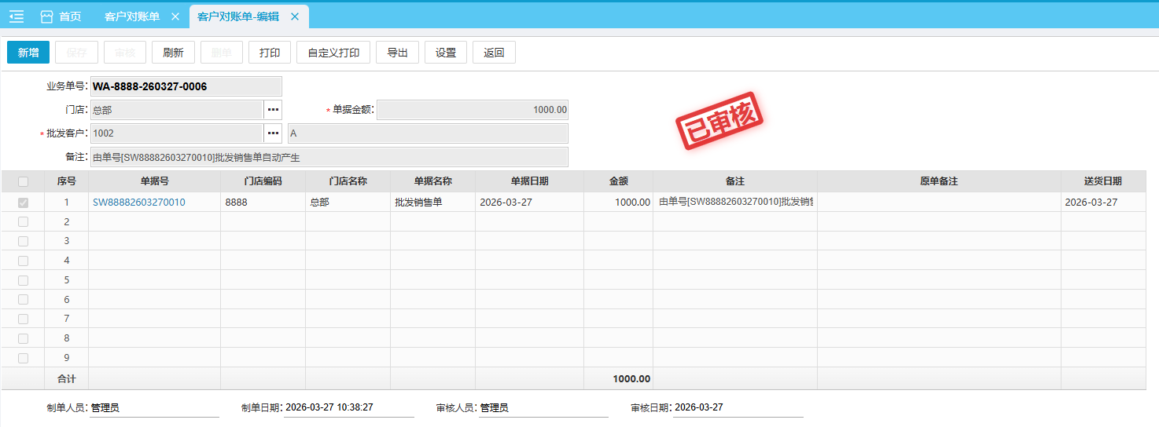Go to the 首页 tab
Viewport: 1159px width, 427px height.
point(70,16)
